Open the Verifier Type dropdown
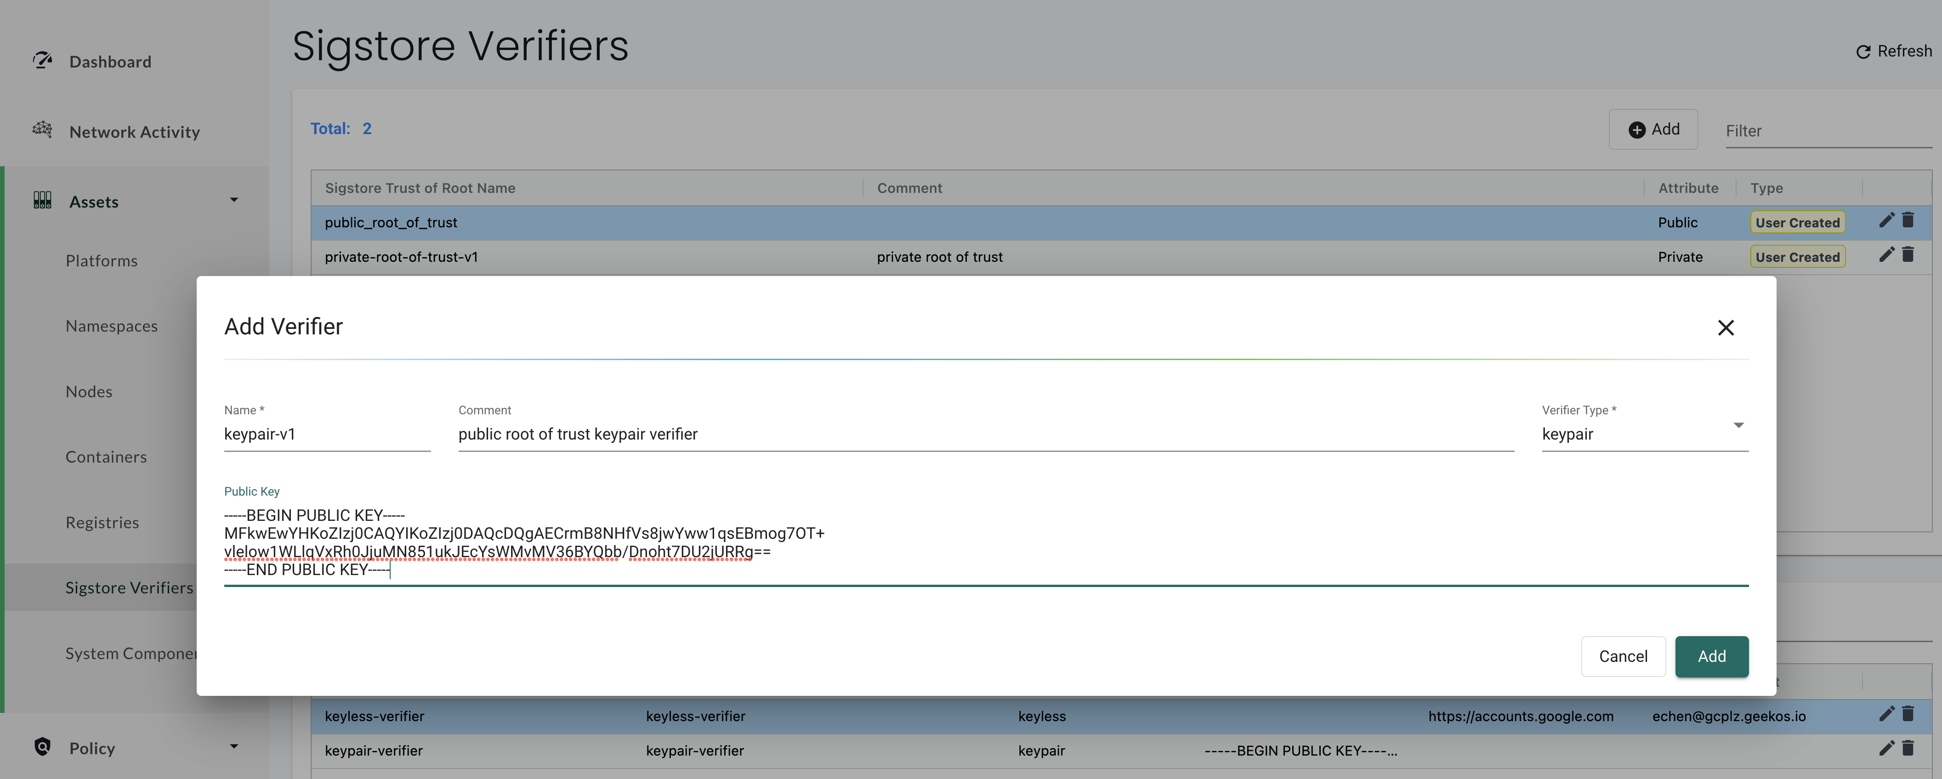The width and height of the screenshot is (1942, 779). click(1644, 434)
